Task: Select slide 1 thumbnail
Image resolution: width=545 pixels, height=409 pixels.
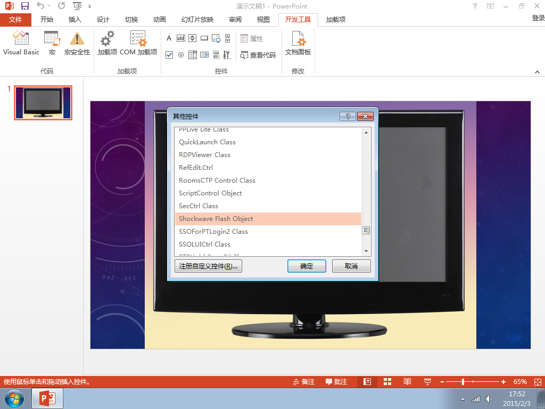Action: (x=43, y=103)
